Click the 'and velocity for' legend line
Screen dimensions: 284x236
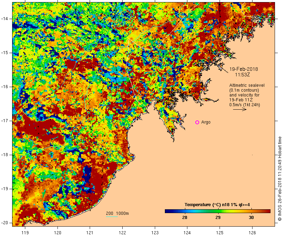[244, 95]
